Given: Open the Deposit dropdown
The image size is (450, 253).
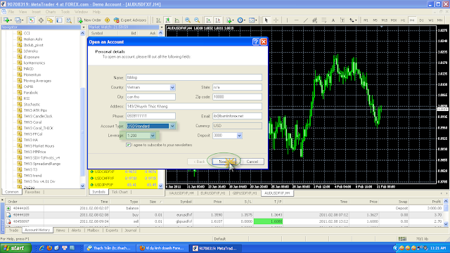Looking at the screenshot, I should tap(239, 136).
